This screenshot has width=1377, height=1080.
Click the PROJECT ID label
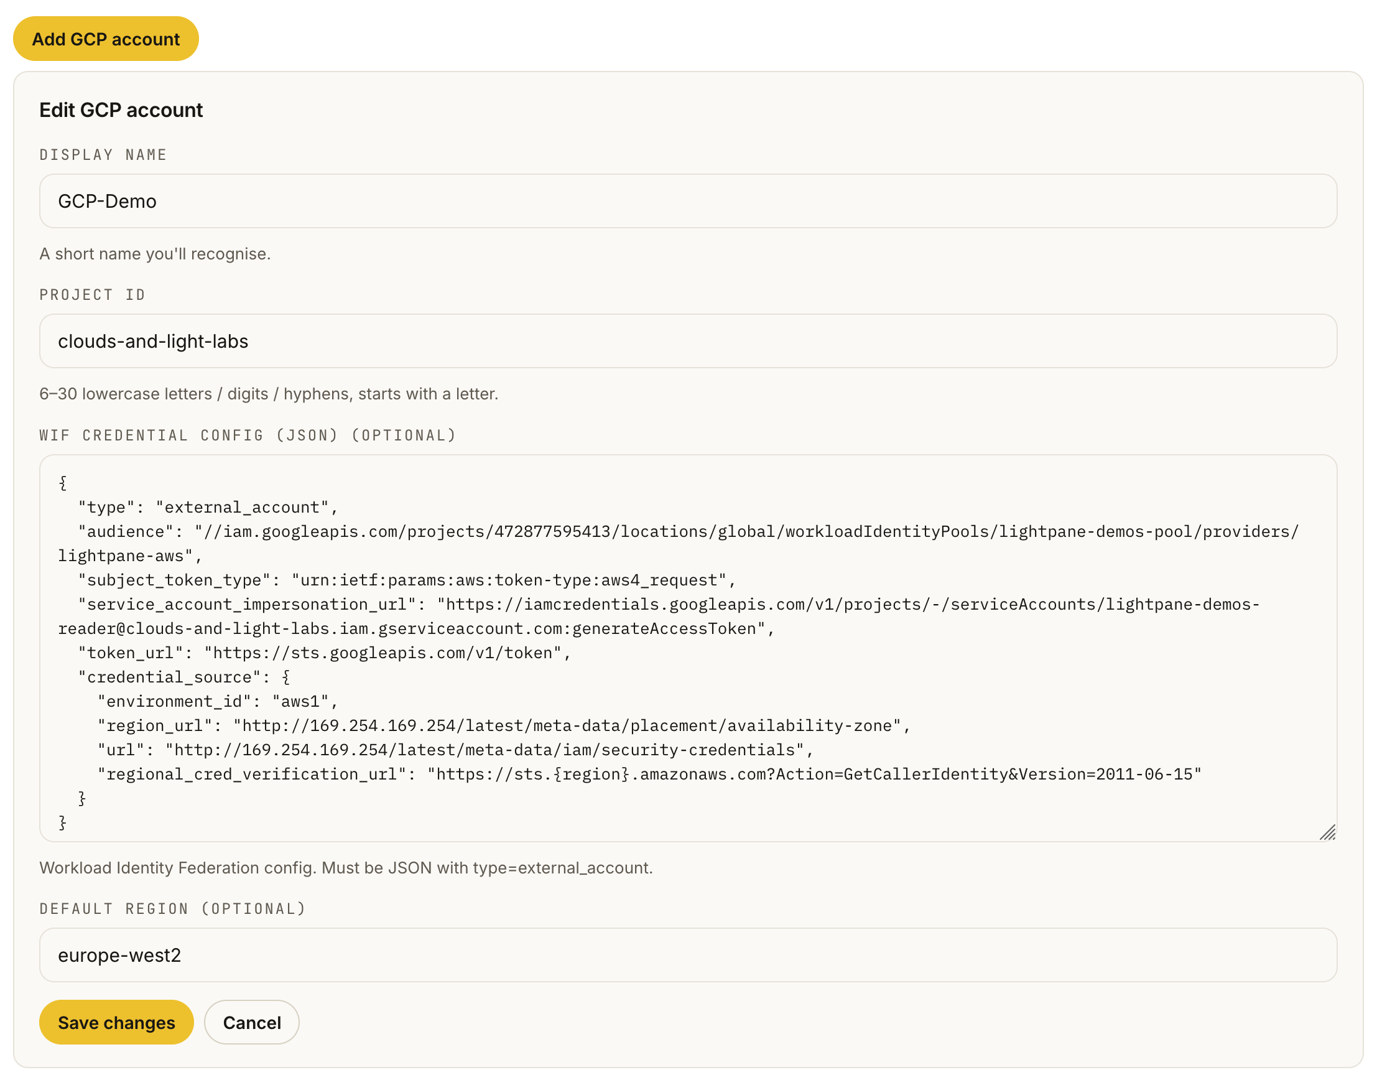(x=92, y=295)
